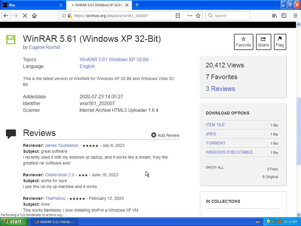The height and width of the screenshot is (226, 301).
Task: Click the network connection tray icon
Action: click(274, 222)
